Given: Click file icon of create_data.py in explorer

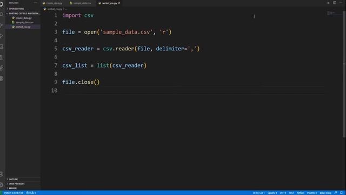Looking at the screenshot, I should [x=13, y=18].
